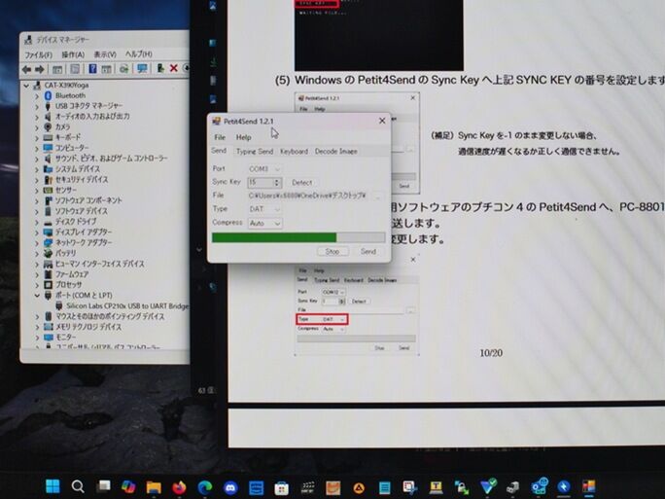Click the Sync Key spinner arrows
Viewport: 665px width, 499px height.
[x=277, y=183]
